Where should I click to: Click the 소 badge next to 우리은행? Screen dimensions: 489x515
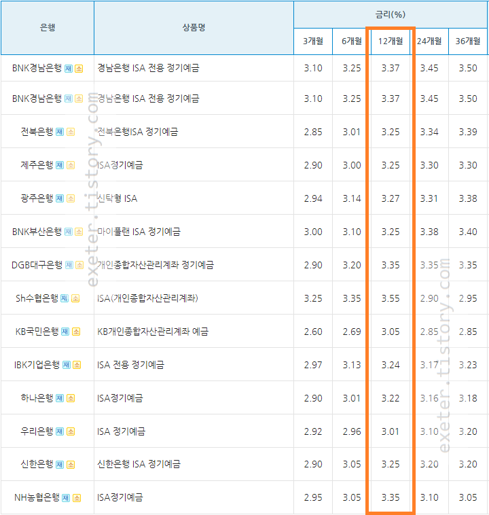[71, 431]
